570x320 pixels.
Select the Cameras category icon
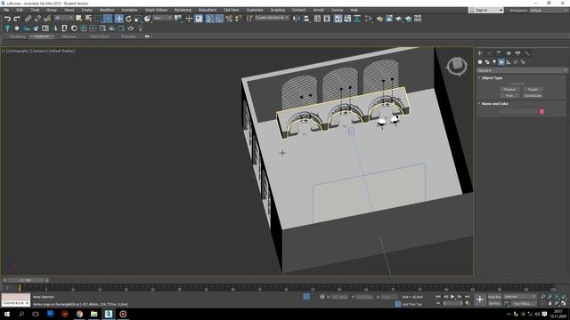501,62
